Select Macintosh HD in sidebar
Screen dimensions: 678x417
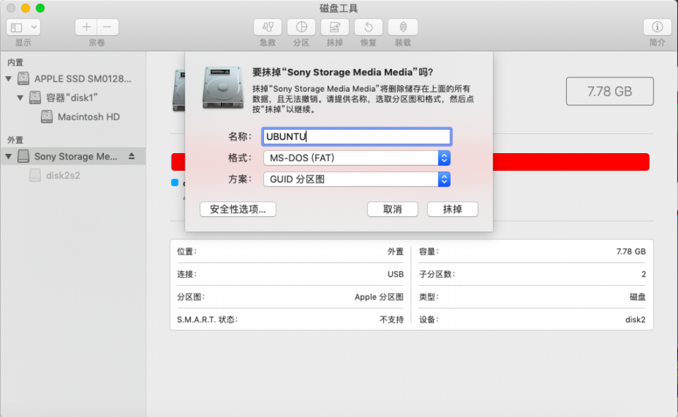click(88, 117)
